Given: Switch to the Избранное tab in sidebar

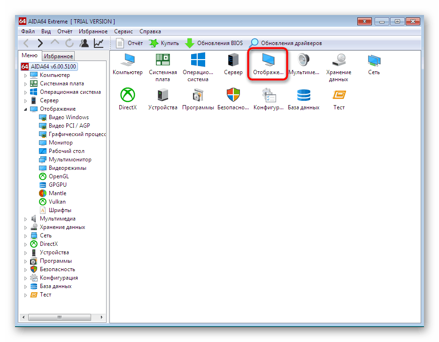Looking at the screenshot, I should (58, 56).
